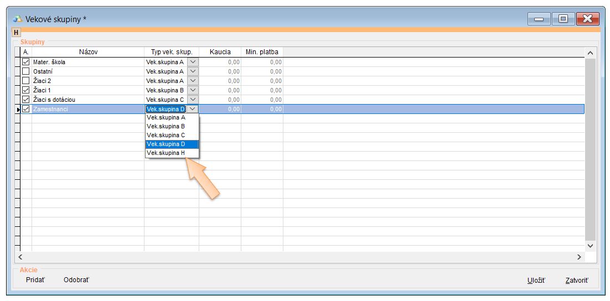
Task: Click the horizontal scrollbar right arrow
Action: (x=580, y=257)
